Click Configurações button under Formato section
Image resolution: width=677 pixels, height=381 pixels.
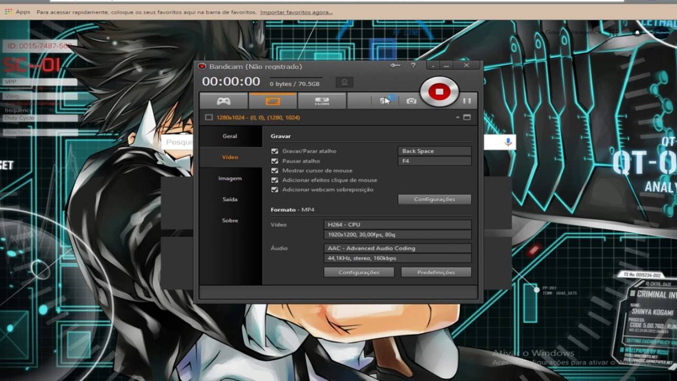point(359,272)
